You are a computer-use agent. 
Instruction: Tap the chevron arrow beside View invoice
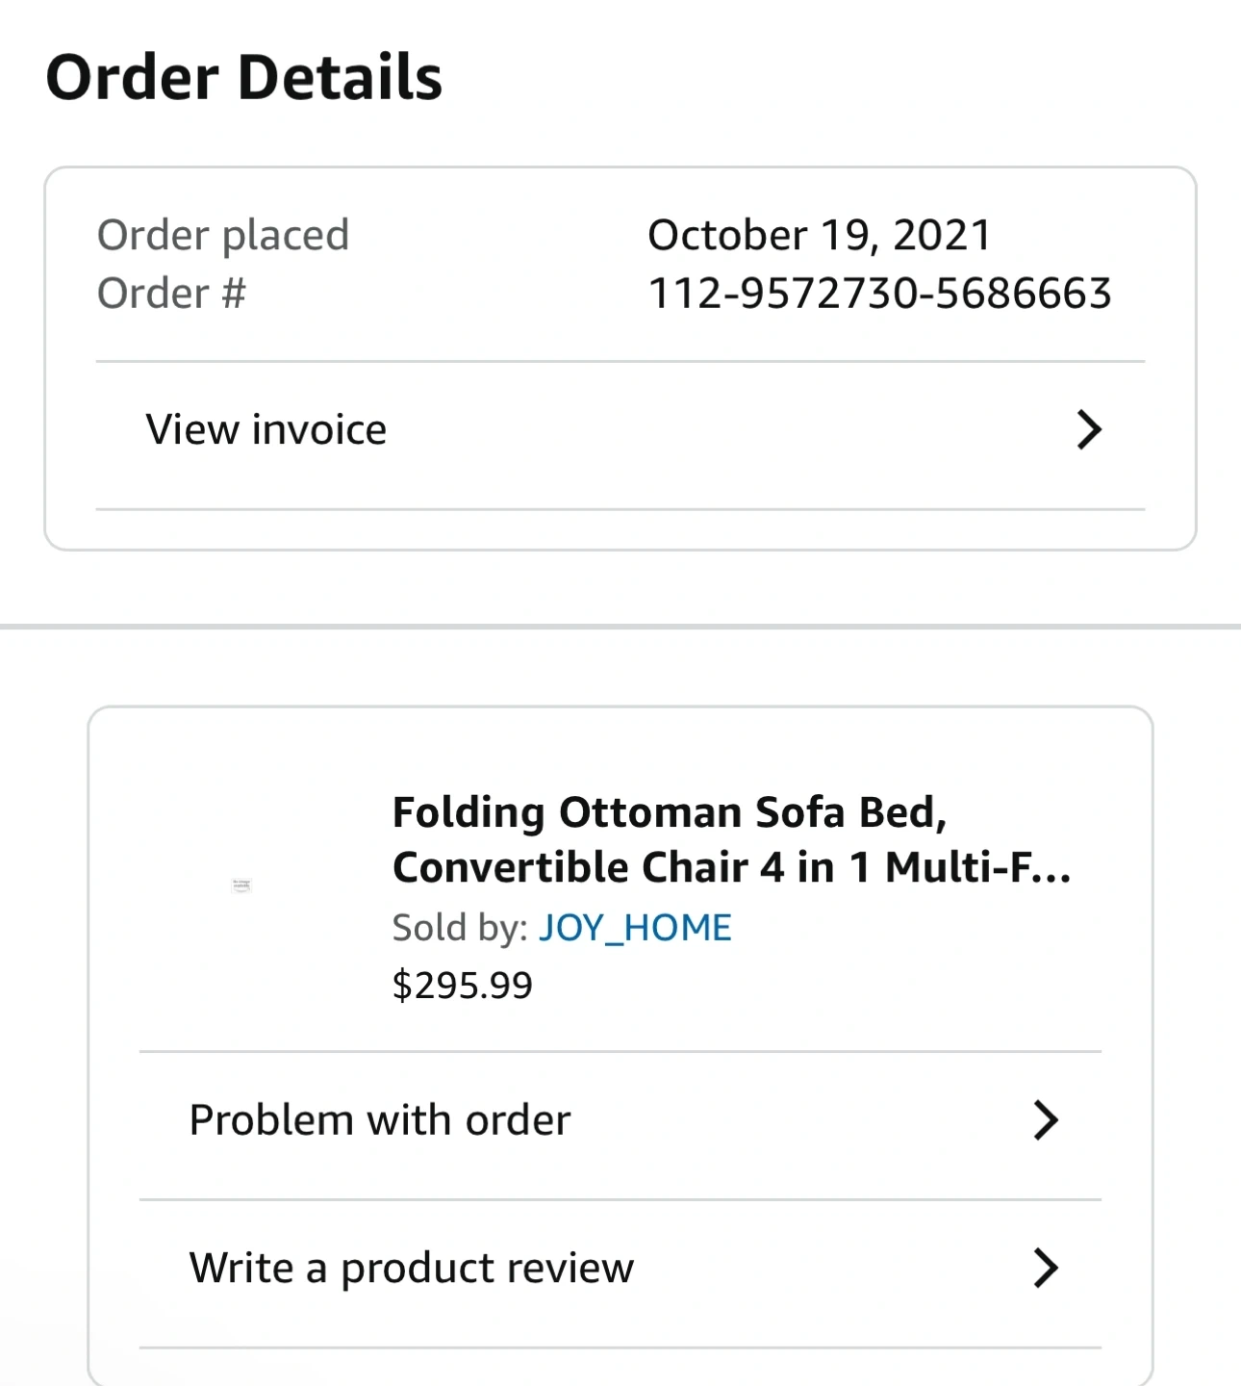[1088, 429]
